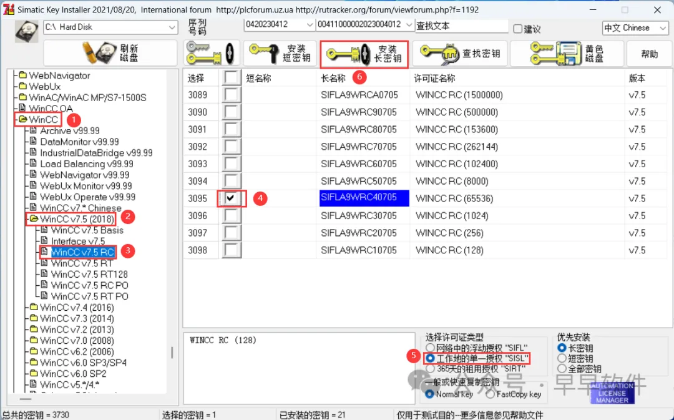
Task: Select Interface v7.5 tree item
Action: click(x=78, y=241)
